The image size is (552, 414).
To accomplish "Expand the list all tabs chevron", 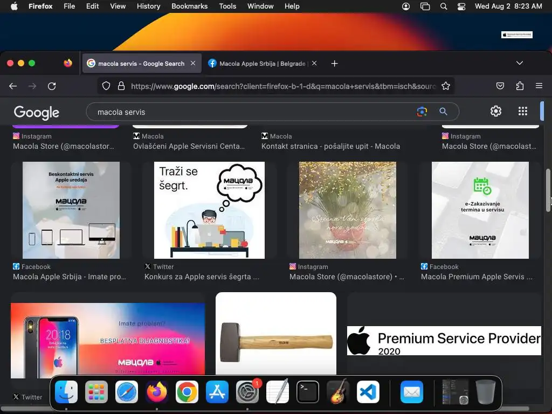I will pyautogui.click(x=520, y=63).
